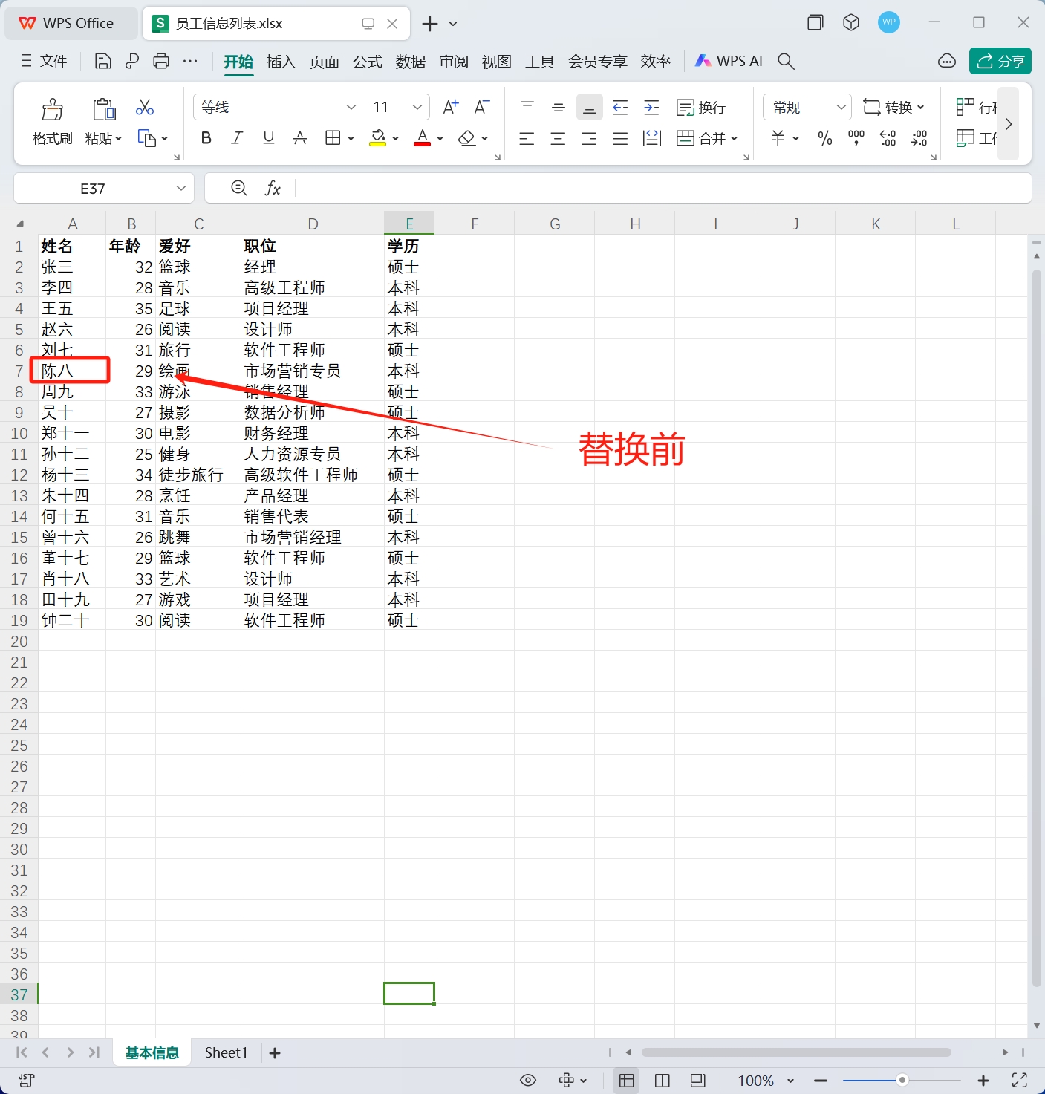Image resolution: width=1045 pixels, height=1094 pixels.
Task: Open the 数据 menu
Action: click(410, 62)
